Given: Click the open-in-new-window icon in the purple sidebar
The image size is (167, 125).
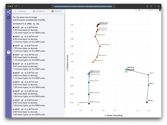Looking at the screenshot, I should tap(9, 58).
